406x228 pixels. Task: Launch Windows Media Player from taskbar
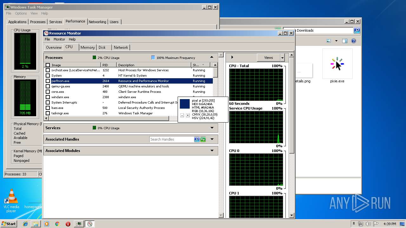47,224
